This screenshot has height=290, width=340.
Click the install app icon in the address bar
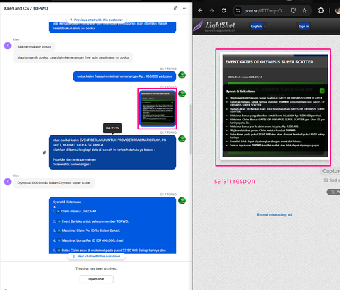pyautogui.click(x=294, y=10)
